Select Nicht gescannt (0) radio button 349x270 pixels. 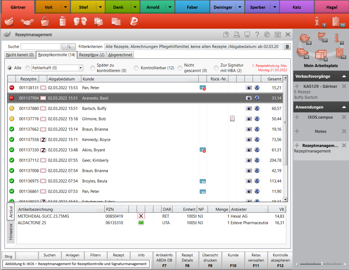(180, 68)
